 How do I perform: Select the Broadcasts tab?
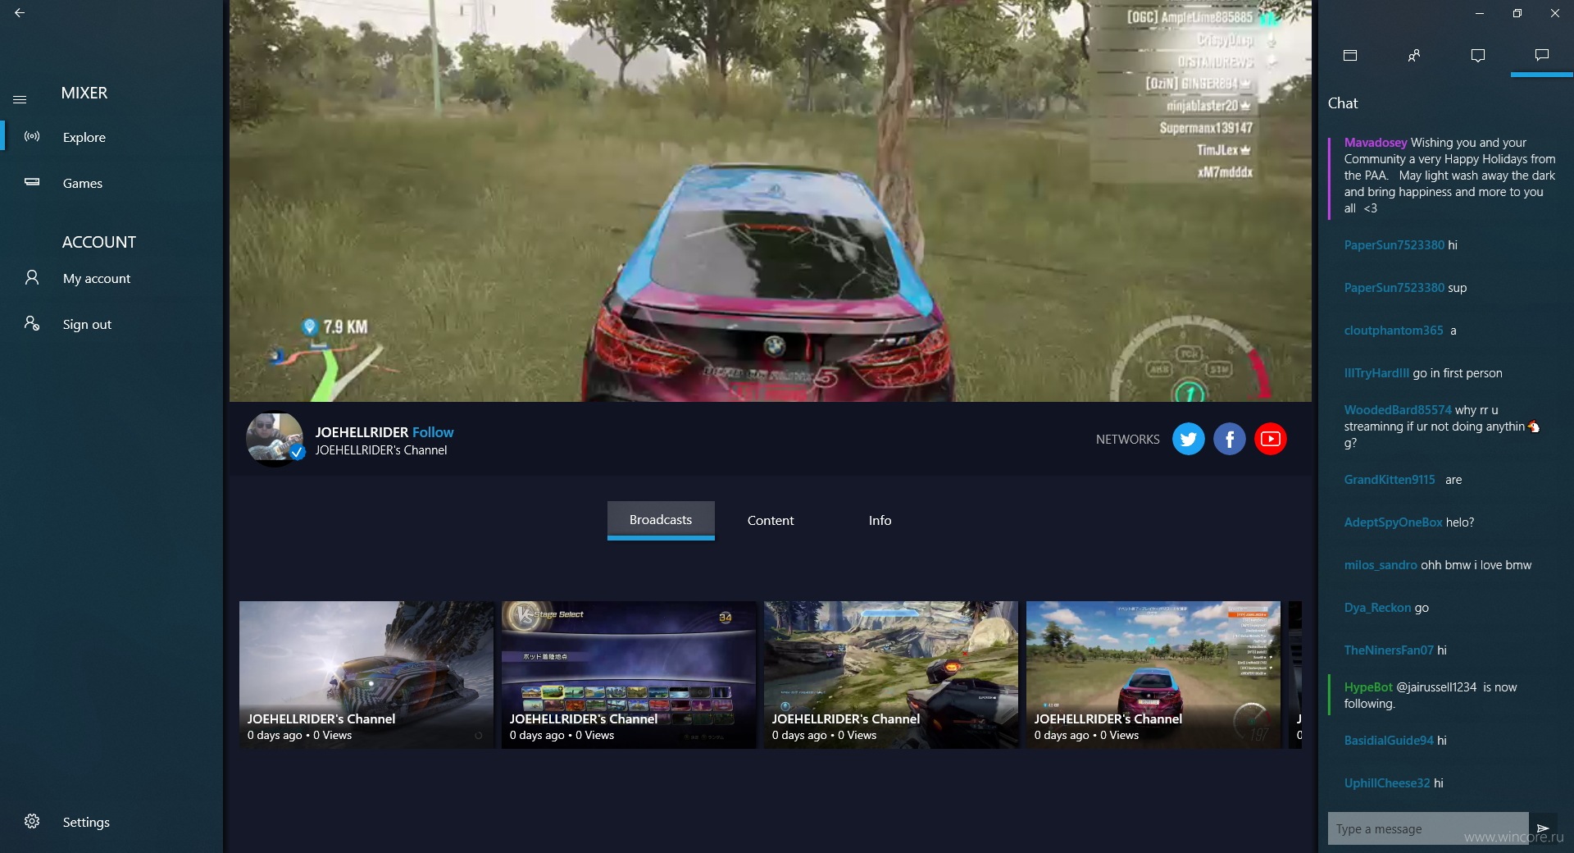click(661, 520)
